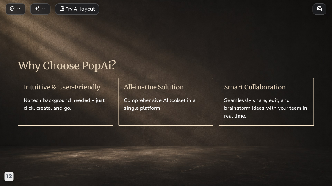Click the 'No tech background needed' text

pos(64,104)
